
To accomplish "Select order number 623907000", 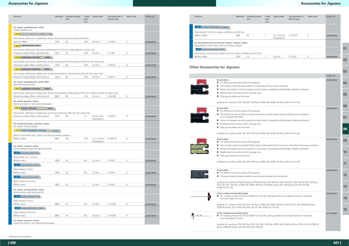I will pyautogui.click(x=151, y=204).
